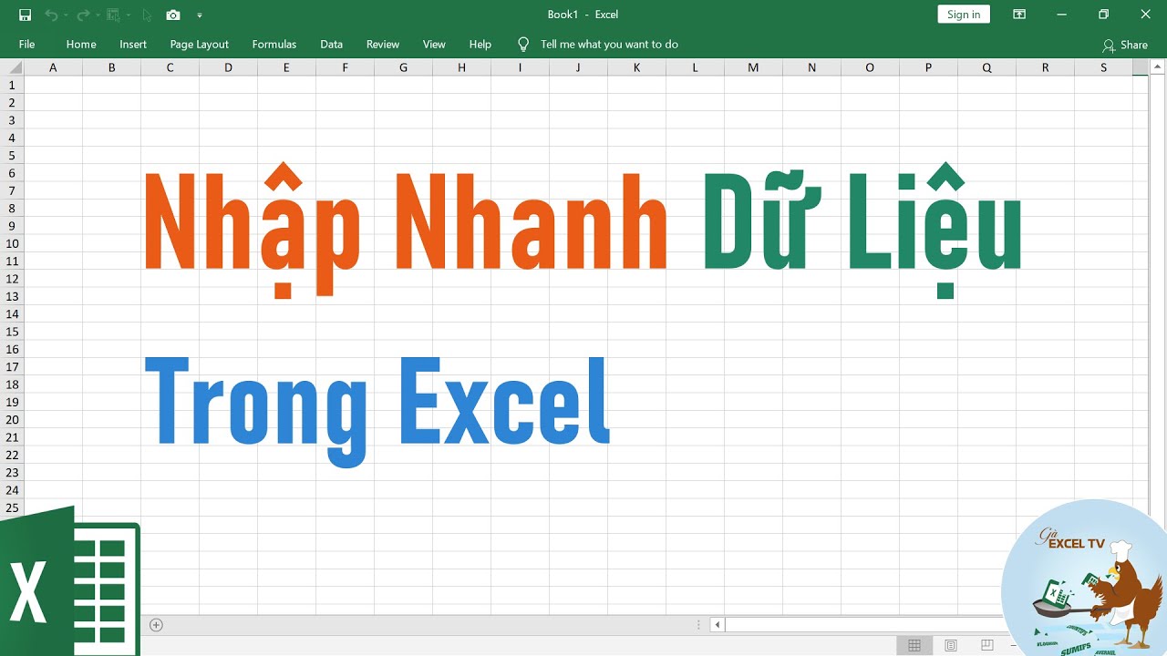Expand the Customize Quick Access Toolbar dropdown
Viewport: 1167px width, 656px height.
click(200, 15)
